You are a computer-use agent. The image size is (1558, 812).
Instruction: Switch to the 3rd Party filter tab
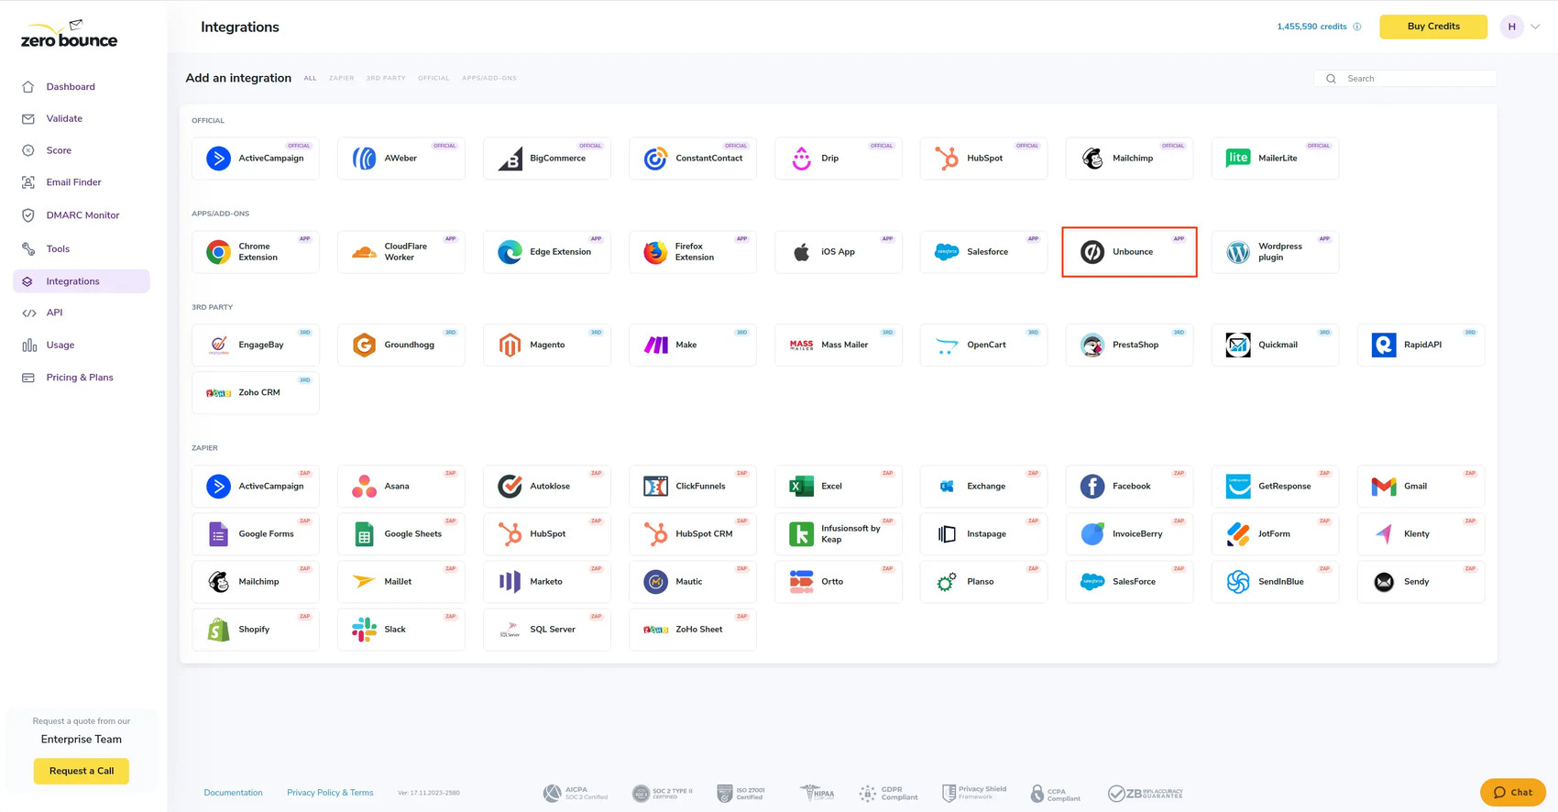386,79
